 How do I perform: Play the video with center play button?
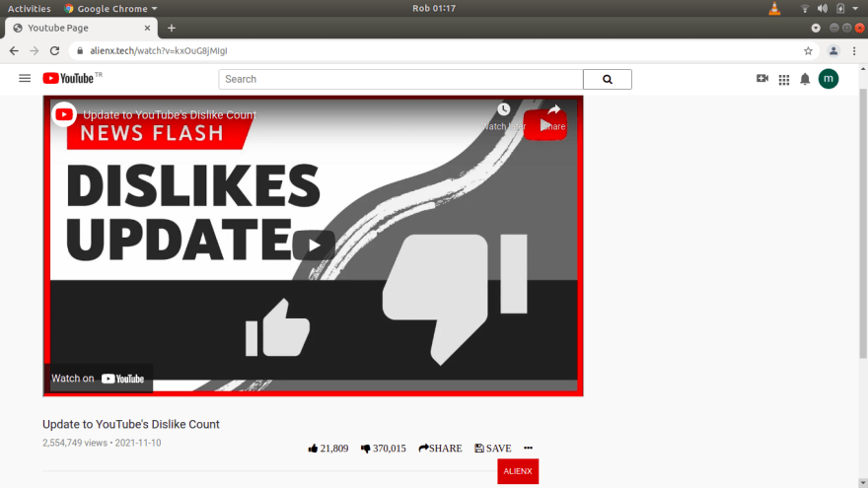point(314,245)
